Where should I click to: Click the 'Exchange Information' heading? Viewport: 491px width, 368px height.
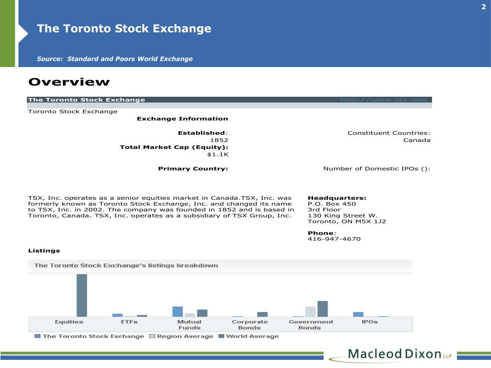[x=182, y=119]
